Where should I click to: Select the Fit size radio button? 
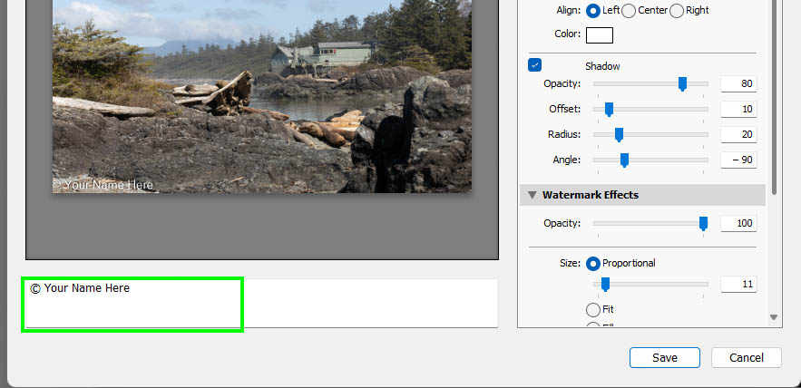click(x=592, y=310)
